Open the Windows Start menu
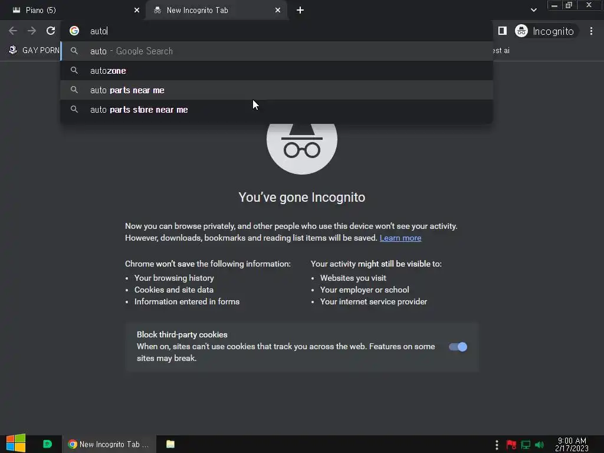 16,444
